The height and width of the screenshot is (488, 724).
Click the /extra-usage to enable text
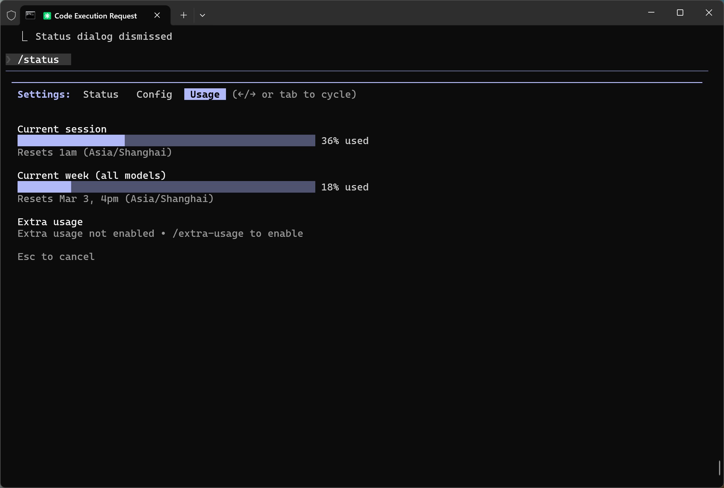[238, 234]
